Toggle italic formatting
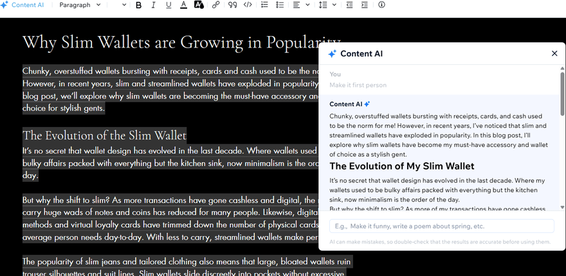 [153, 5]
